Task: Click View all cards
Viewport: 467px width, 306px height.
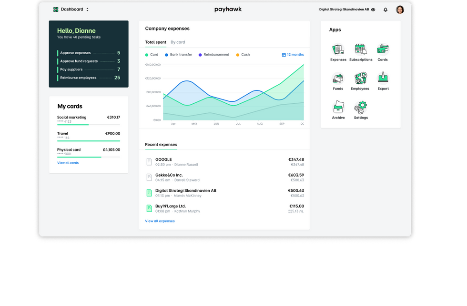Action: pos(68,162)
